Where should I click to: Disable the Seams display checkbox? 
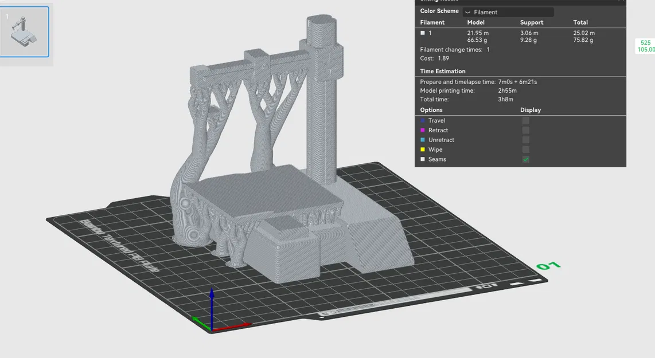click(x=525, y=159)
